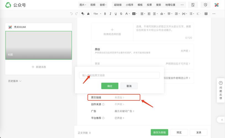
Task: Select the clear formatting eraser tool
Action: 83,14
